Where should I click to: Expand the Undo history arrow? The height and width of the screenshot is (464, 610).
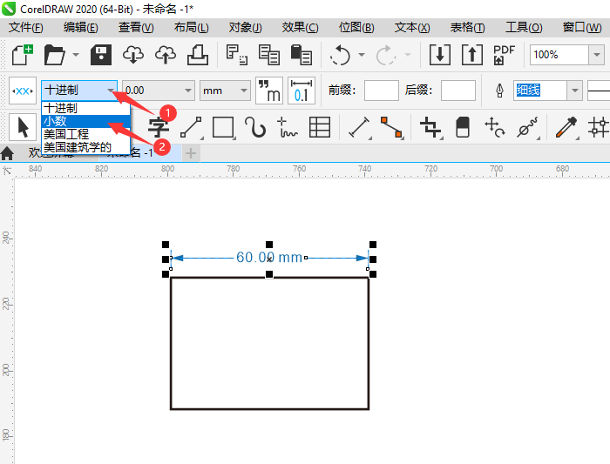point(362,55)
